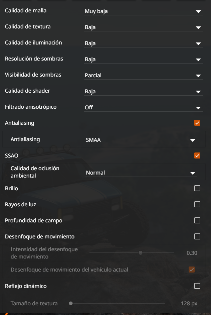Expand the Calidad de textura dropdown
Viewport: 211px width, 315px height.
[x=144, y=27]
